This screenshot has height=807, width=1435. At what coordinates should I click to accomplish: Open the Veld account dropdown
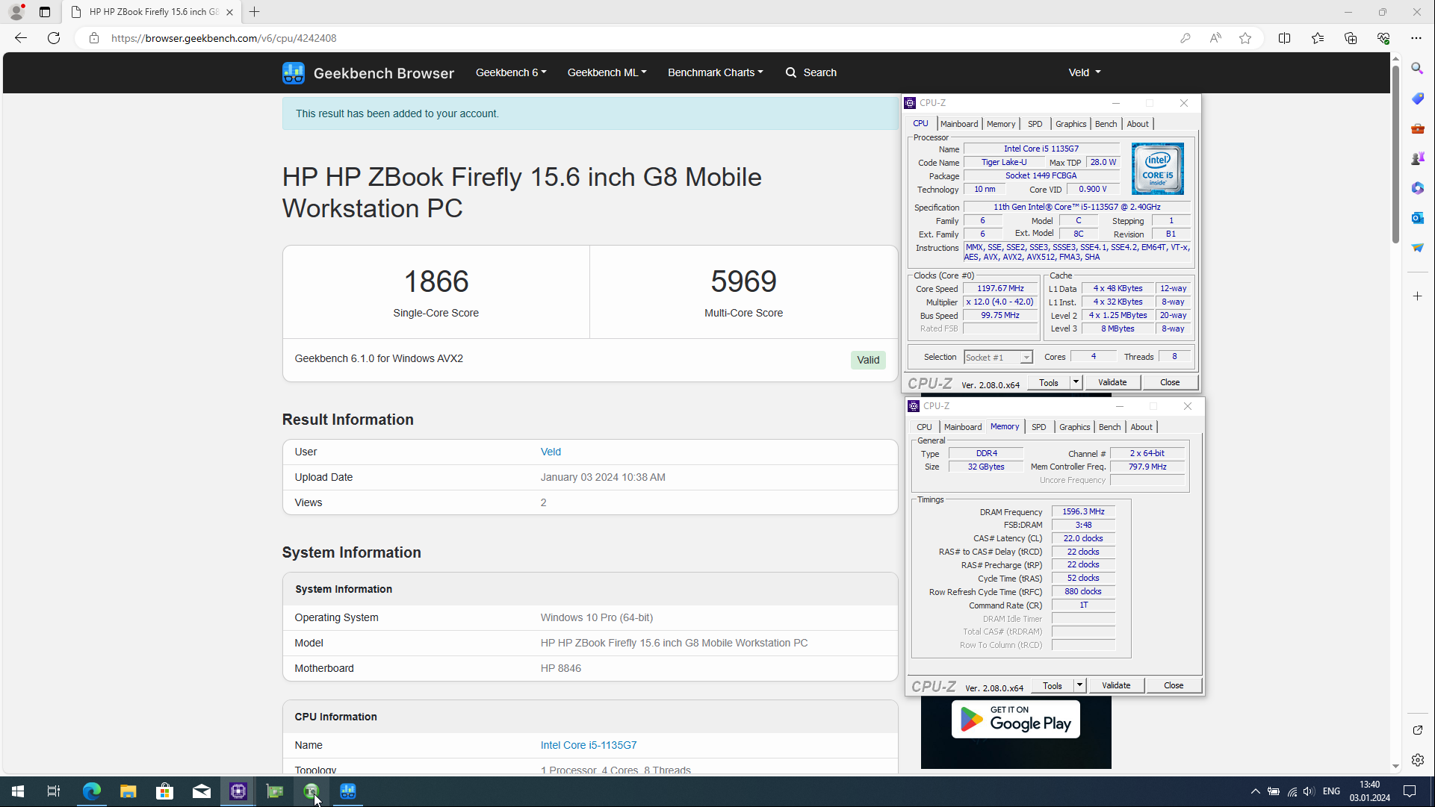coord(1085,72)
